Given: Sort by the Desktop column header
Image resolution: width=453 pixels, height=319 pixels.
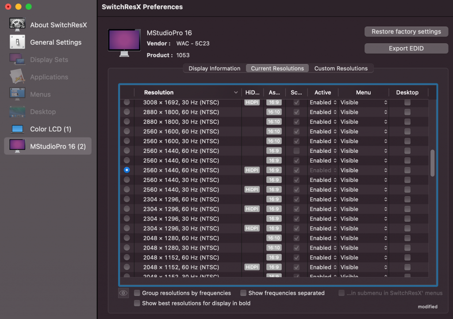Looking at the screenshot, I should (x=407, y=92).
